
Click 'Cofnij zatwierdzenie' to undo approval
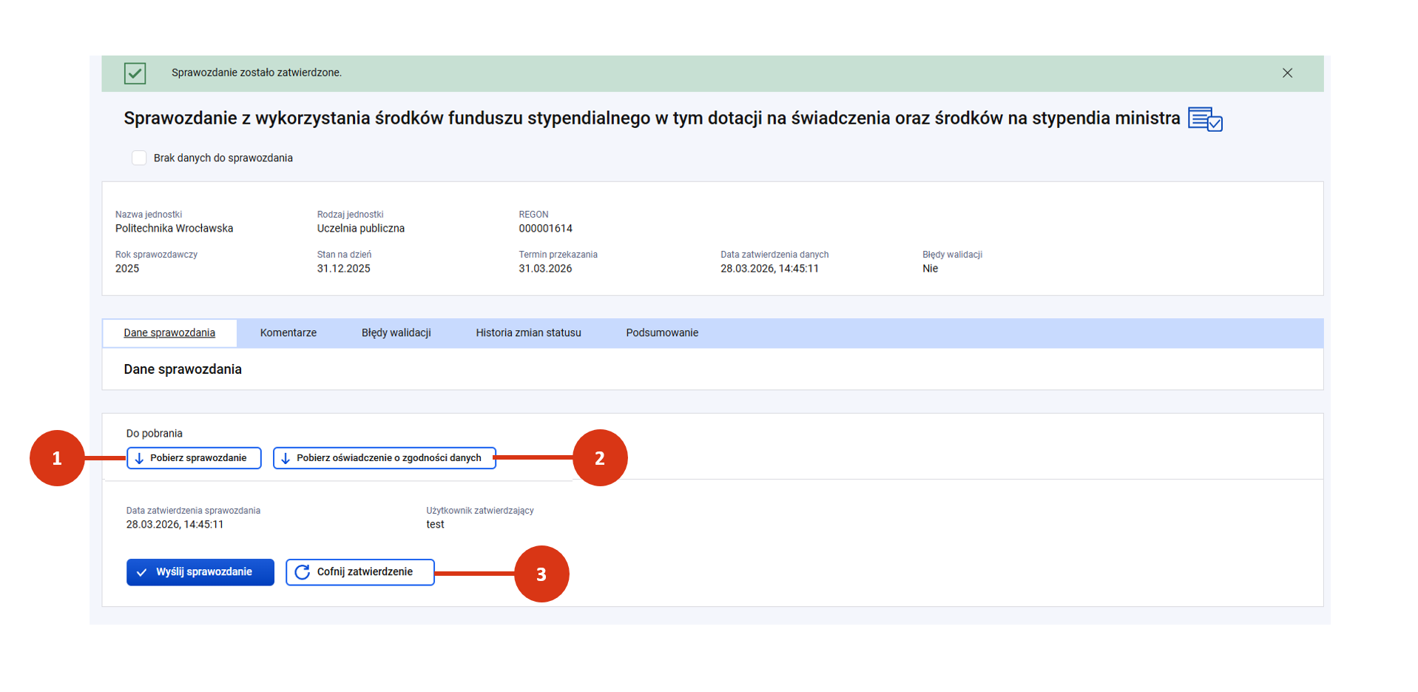coord(359,572)
